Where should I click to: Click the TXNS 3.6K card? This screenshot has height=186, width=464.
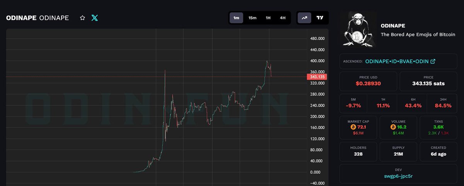coord(438,128)
